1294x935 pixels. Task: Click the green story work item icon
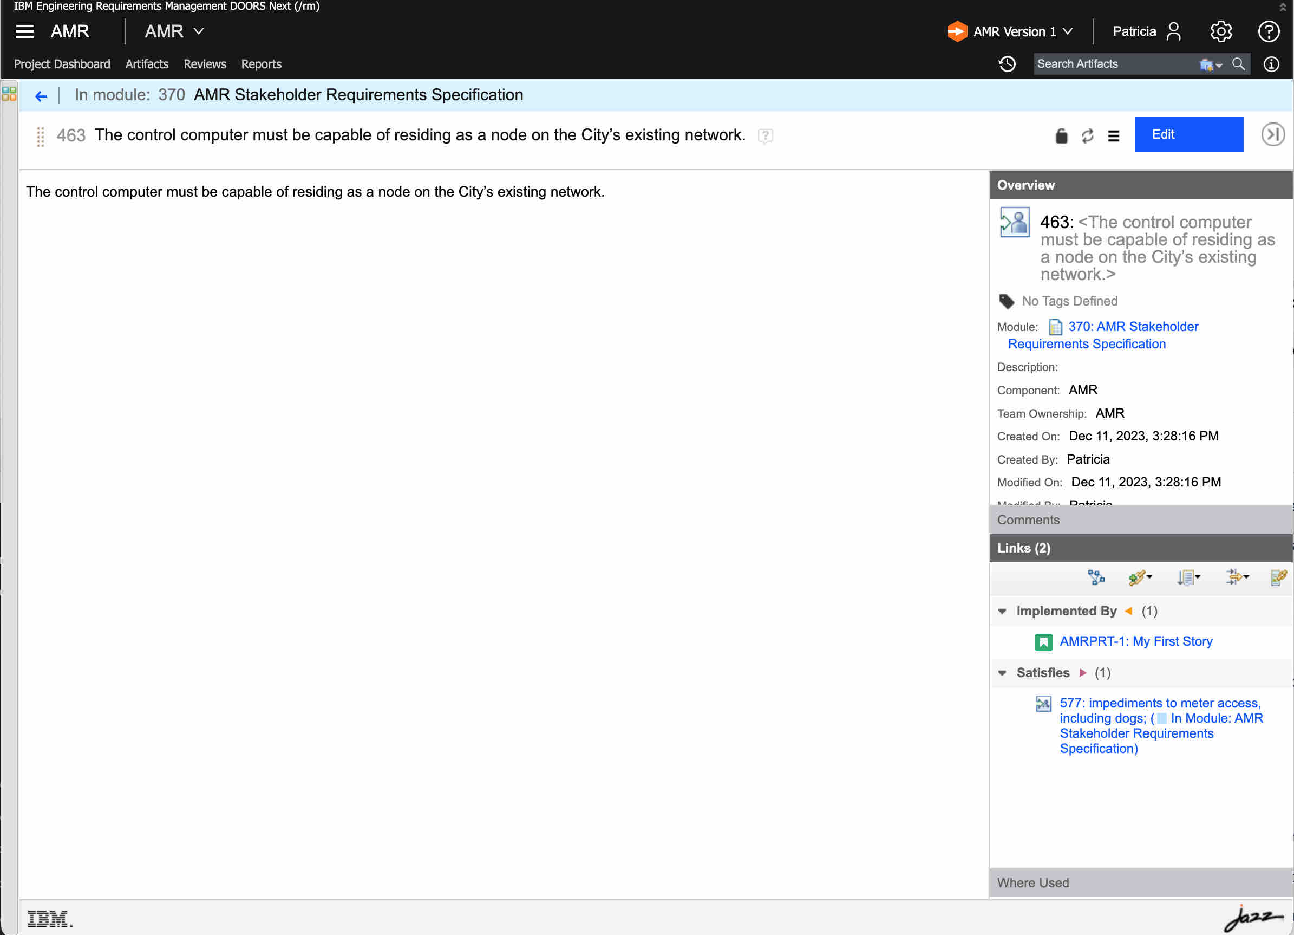click(1043, 642)
